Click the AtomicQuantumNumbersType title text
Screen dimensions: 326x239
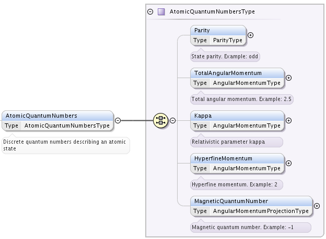click(212, 12)
